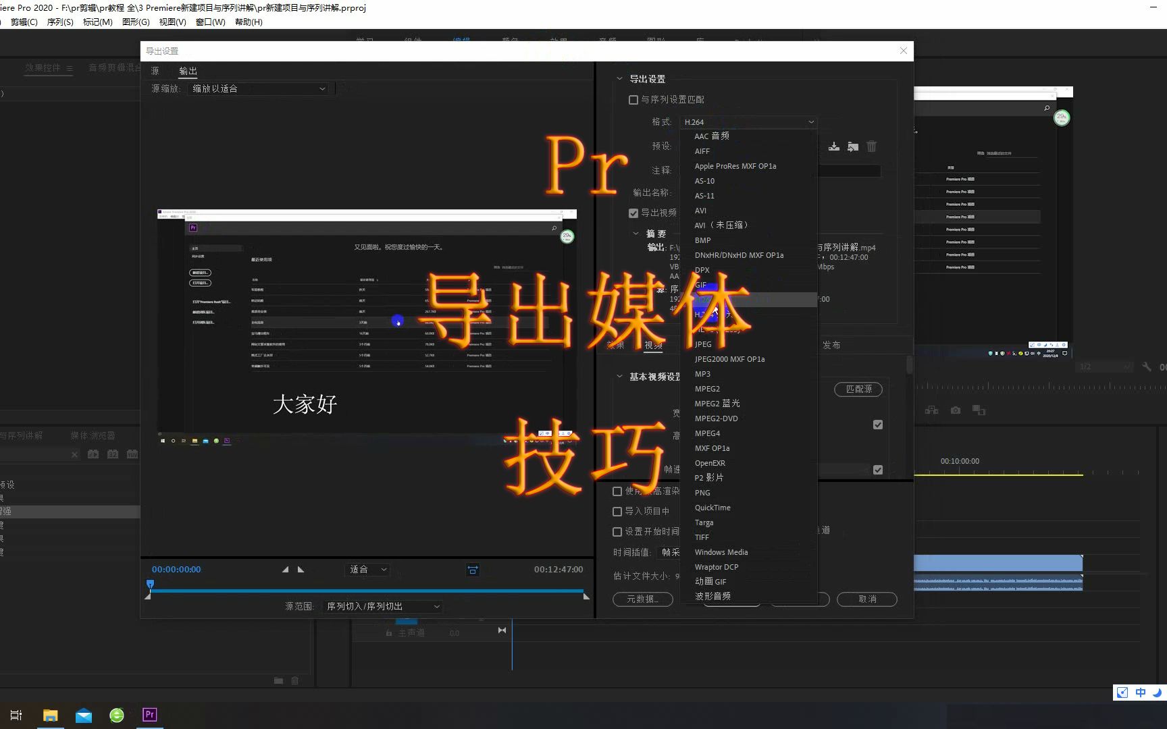Switch to the Output tab
This screenshot has height=729, width=1167.
click(x=188, y=71)
